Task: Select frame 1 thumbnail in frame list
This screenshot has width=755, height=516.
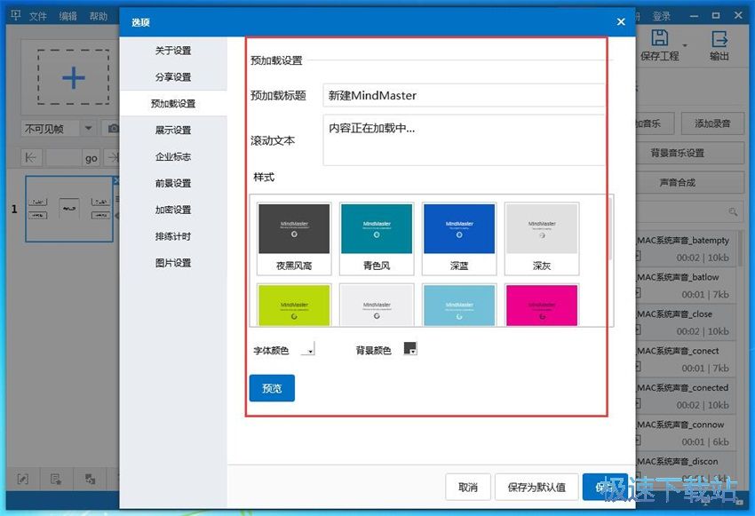Action: 69,209
